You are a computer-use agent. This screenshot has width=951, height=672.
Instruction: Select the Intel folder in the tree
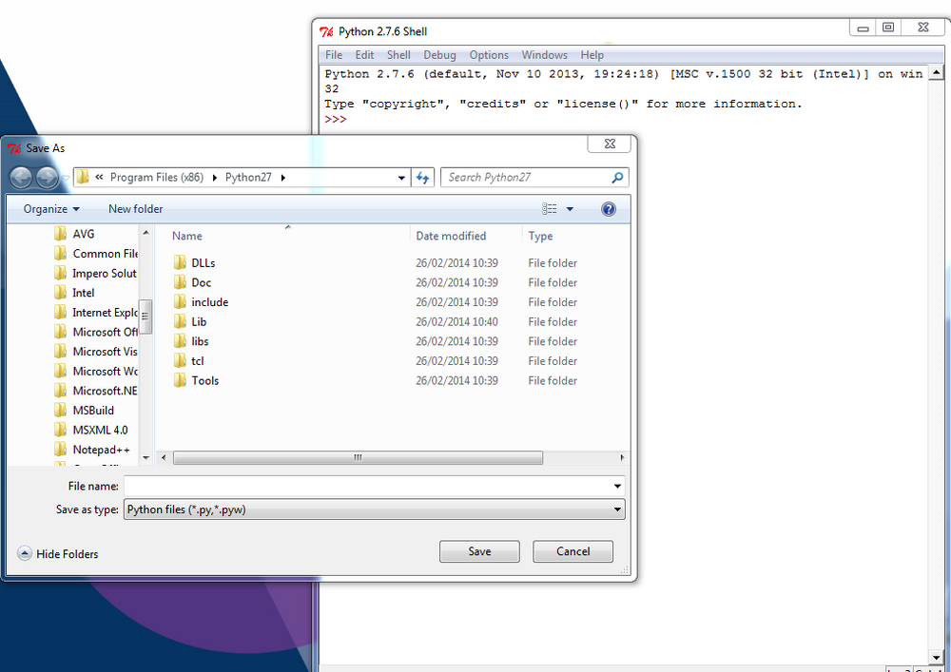74,293
